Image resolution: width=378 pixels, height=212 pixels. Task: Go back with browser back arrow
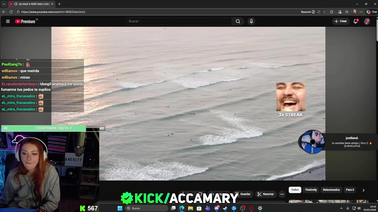[x=4, y=12]
